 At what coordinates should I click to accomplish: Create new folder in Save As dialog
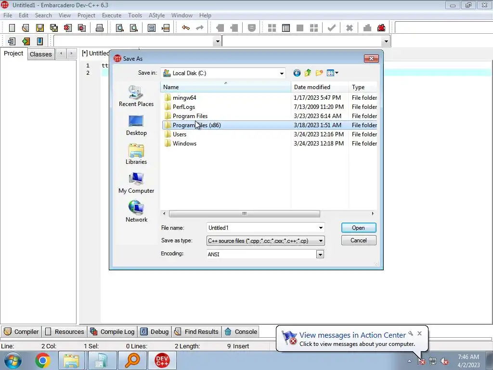(x=319, y=73)
